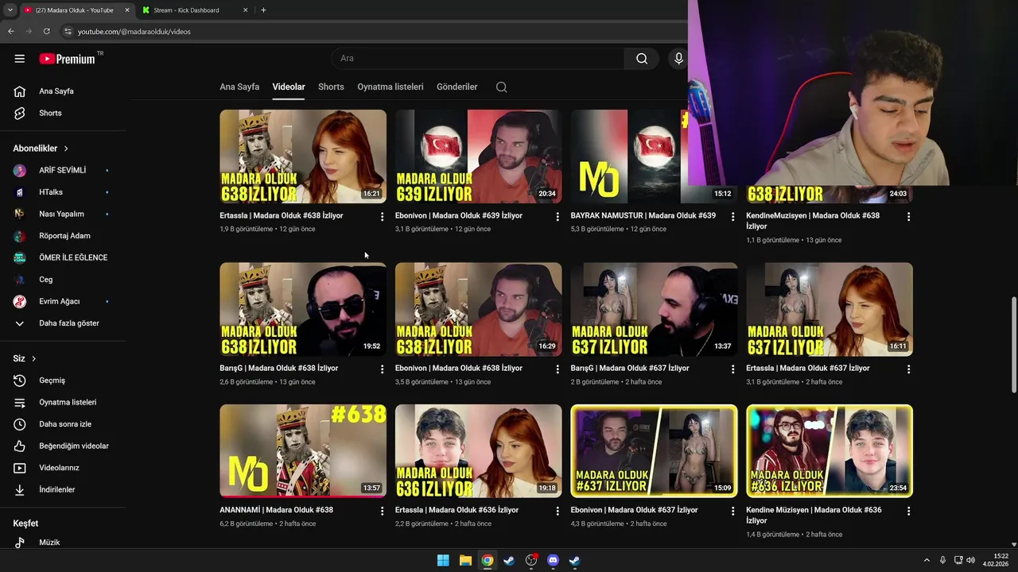Open title 'Ertassla | Madara Olduk #636 İzliyor'
This screenshot has width=1018, height=572.
457,510
